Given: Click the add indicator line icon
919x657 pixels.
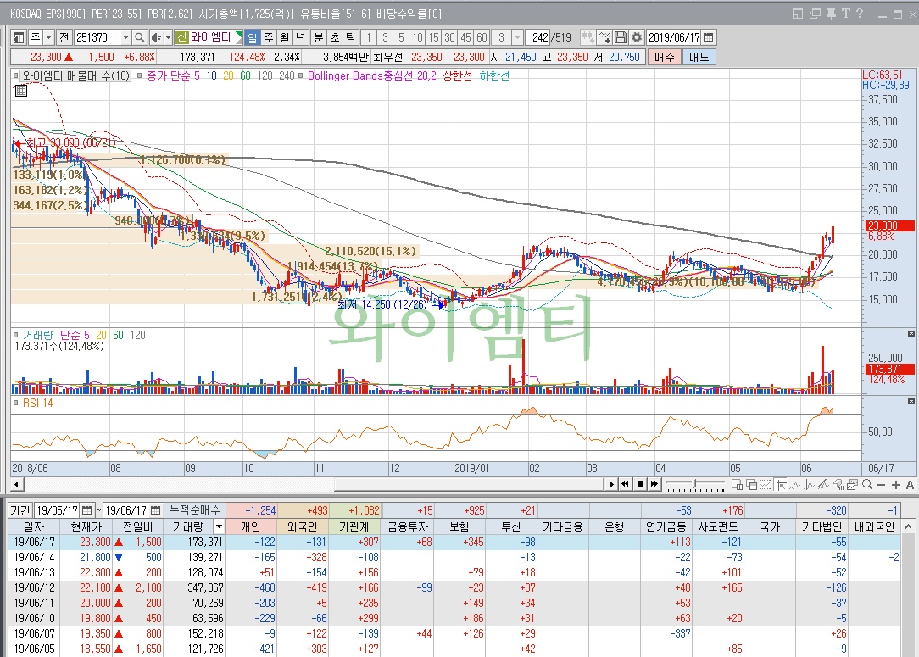Looking at the screenshot, I should click(x=604, y=37).
